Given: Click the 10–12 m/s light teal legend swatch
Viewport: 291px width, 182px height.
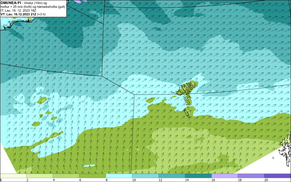Looking at the screenshot, I should [x=145, y=176].
